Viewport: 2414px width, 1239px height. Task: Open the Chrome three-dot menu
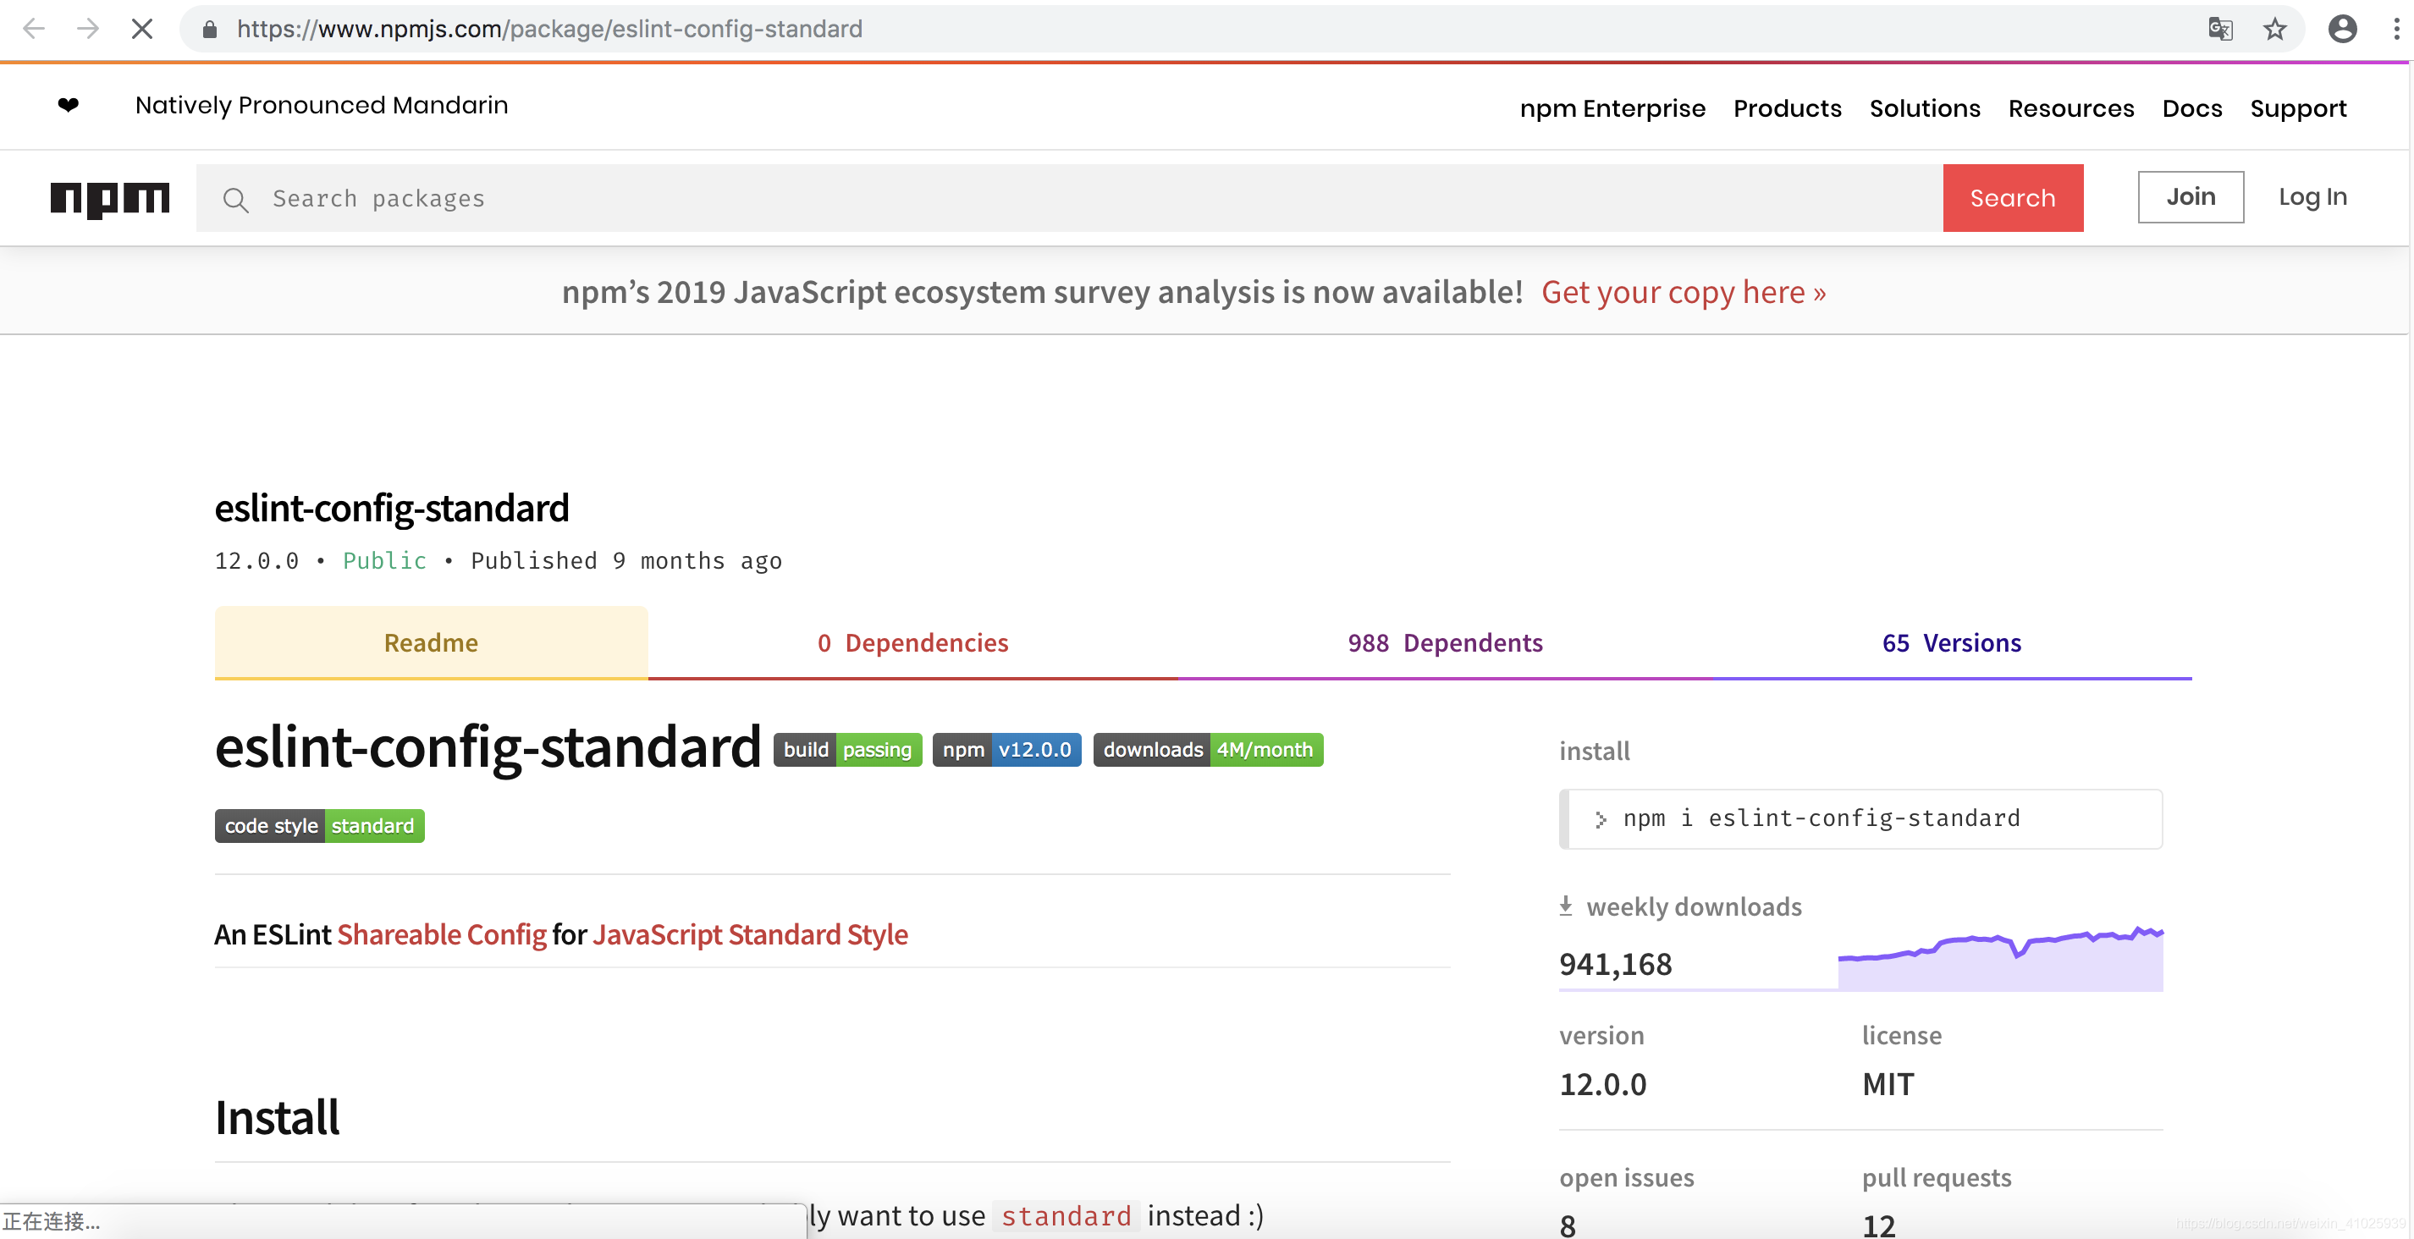point(2396,29)
